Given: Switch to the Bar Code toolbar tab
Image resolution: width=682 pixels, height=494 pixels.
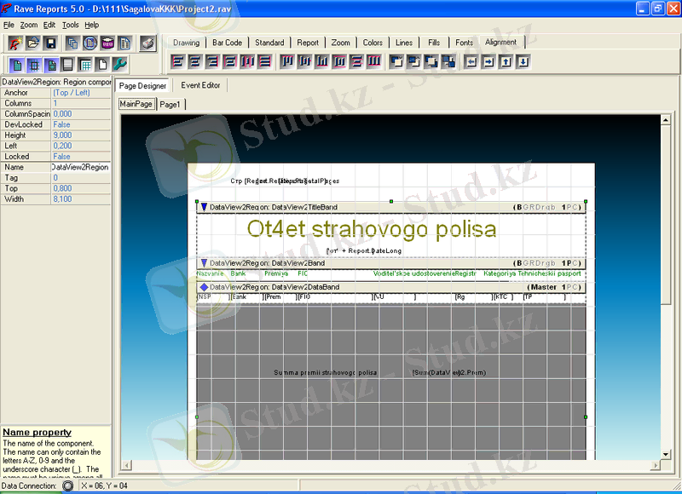Looking at the screenshot, I should click(x=227, y=43).
